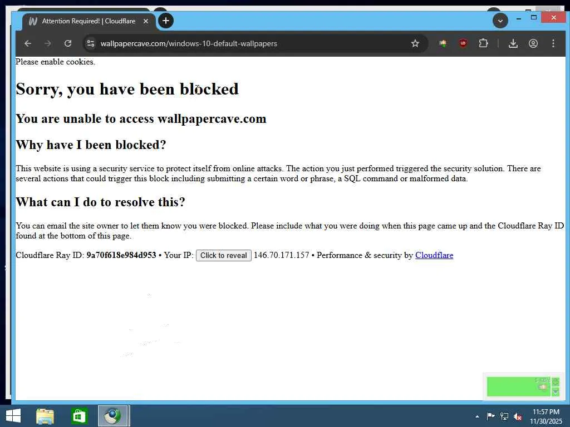The height and width of the screenshot is (427, 570).
Task: Click the forward navigation arrow
Action: coord(48,43)
